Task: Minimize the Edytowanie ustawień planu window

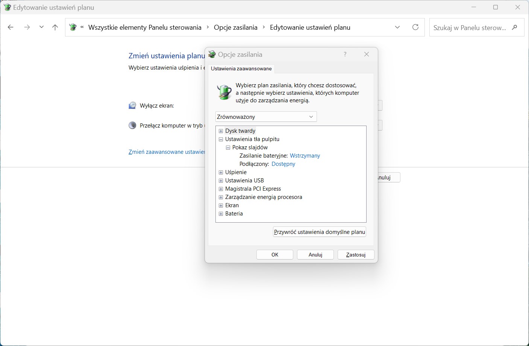Action: pyautogui.click(x=474, y=7)
